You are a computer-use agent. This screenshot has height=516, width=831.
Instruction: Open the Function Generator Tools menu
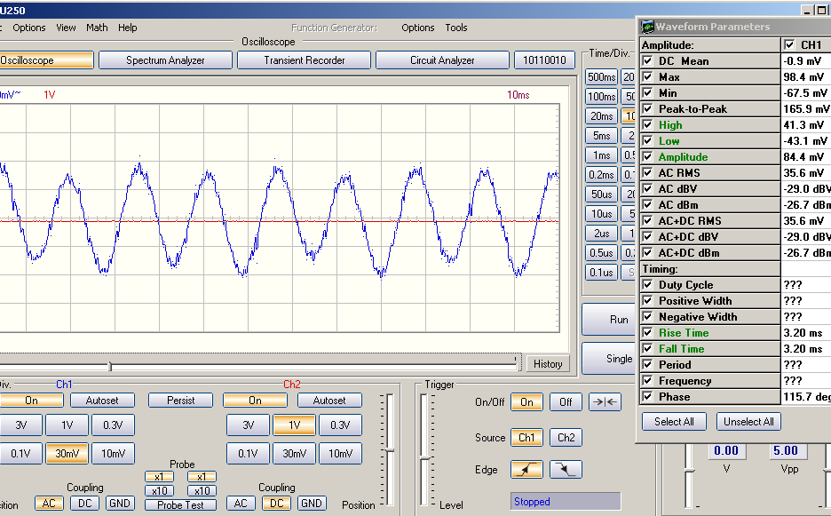(x=455, y=28)
